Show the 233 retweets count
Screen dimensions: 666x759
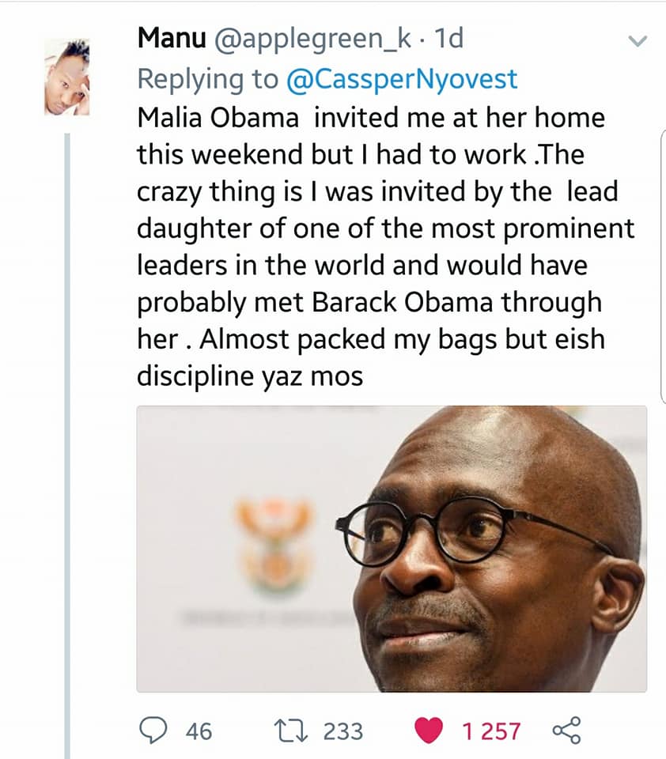point(343,731)
